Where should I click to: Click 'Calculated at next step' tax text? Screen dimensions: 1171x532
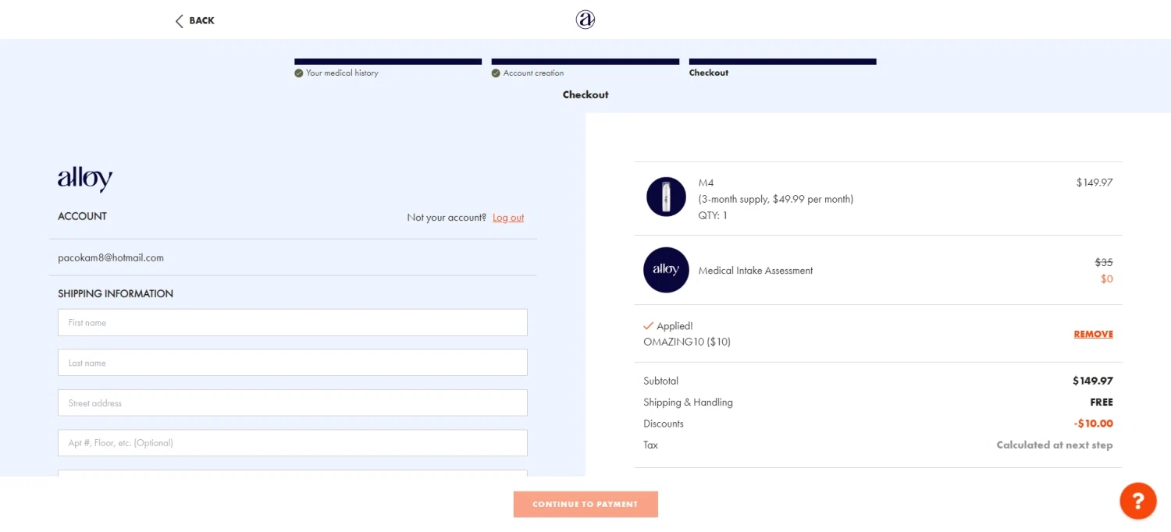(1055, 445)
